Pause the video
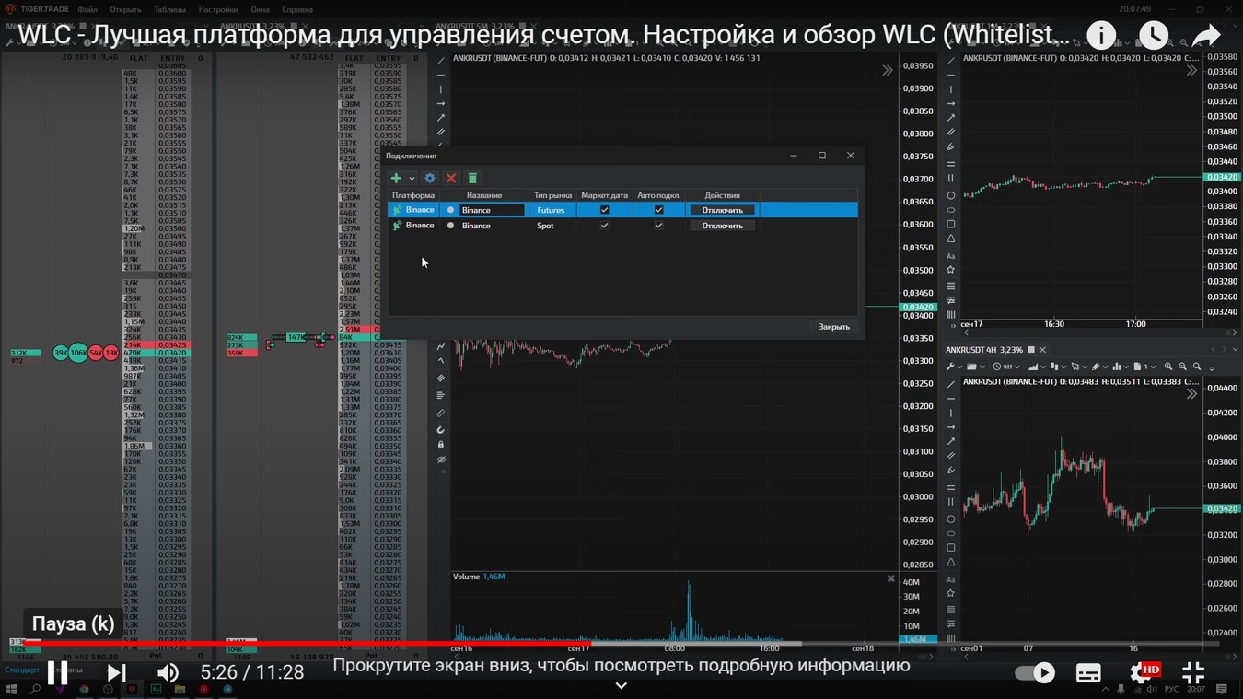This screenshot has width=1243, height=699. coord(57,672)
